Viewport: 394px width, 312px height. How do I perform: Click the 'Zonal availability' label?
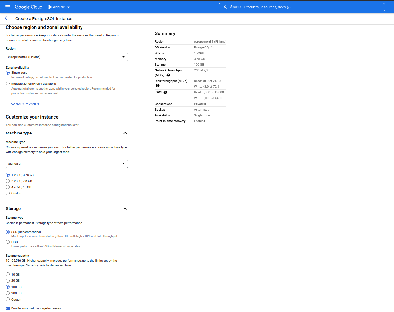pos(17,68)
